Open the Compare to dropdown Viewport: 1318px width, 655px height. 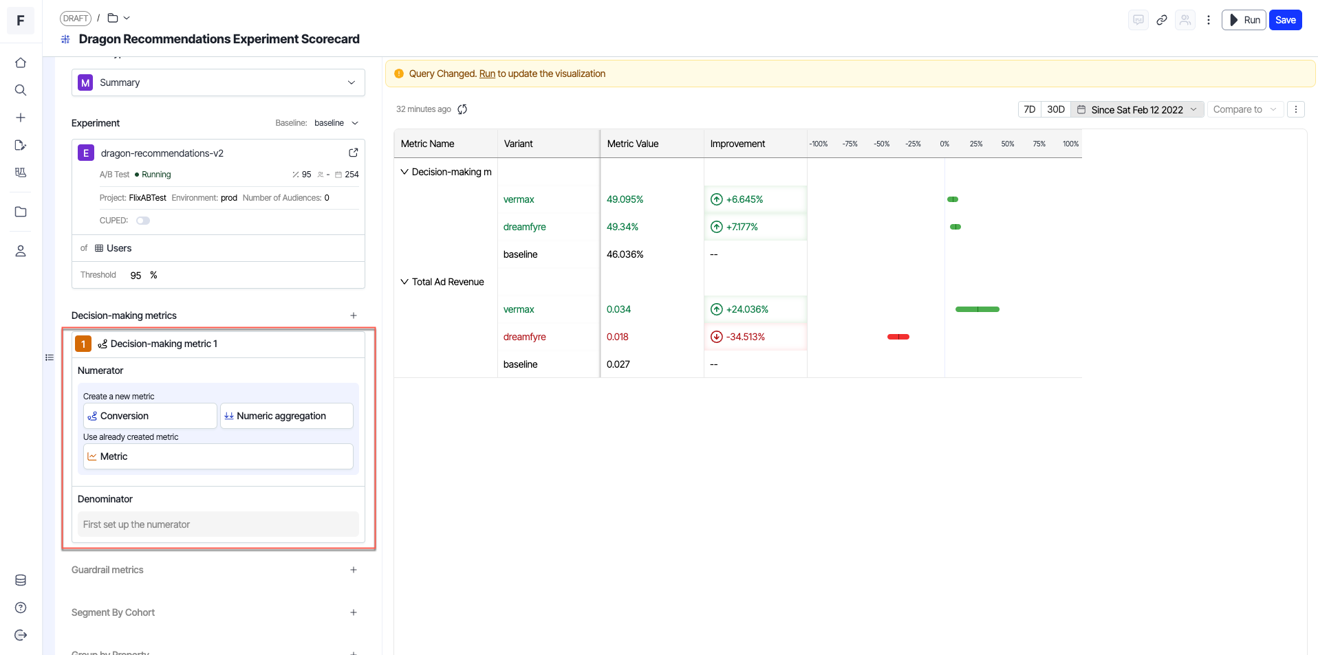point(1245,109)
